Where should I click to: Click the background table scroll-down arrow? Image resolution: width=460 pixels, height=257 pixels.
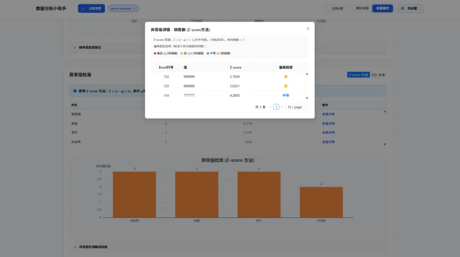point(385,145)
